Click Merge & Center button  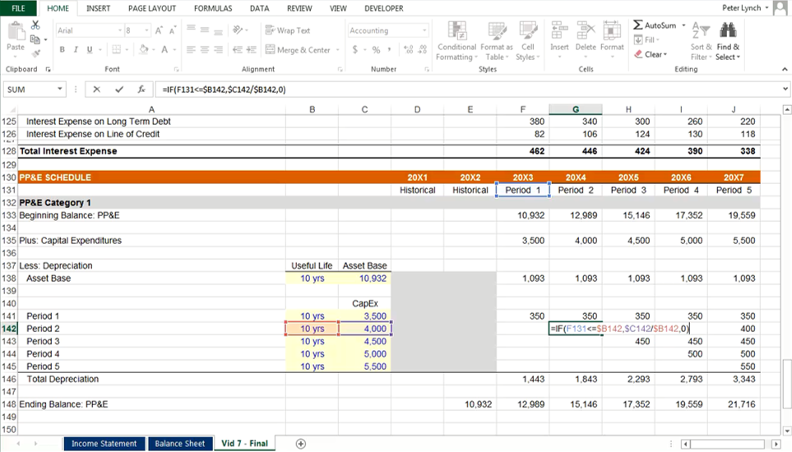pos(298,50)
